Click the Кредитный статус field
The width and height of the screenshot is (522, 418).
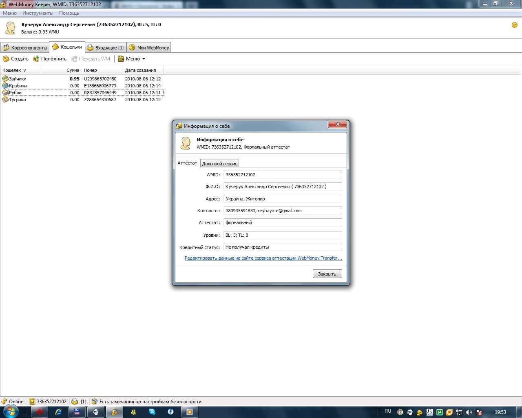pyautogui.click(x=283, y=247)
